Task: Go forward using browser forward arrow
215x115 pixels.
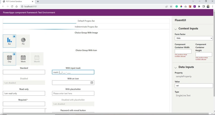Action: 8,6
